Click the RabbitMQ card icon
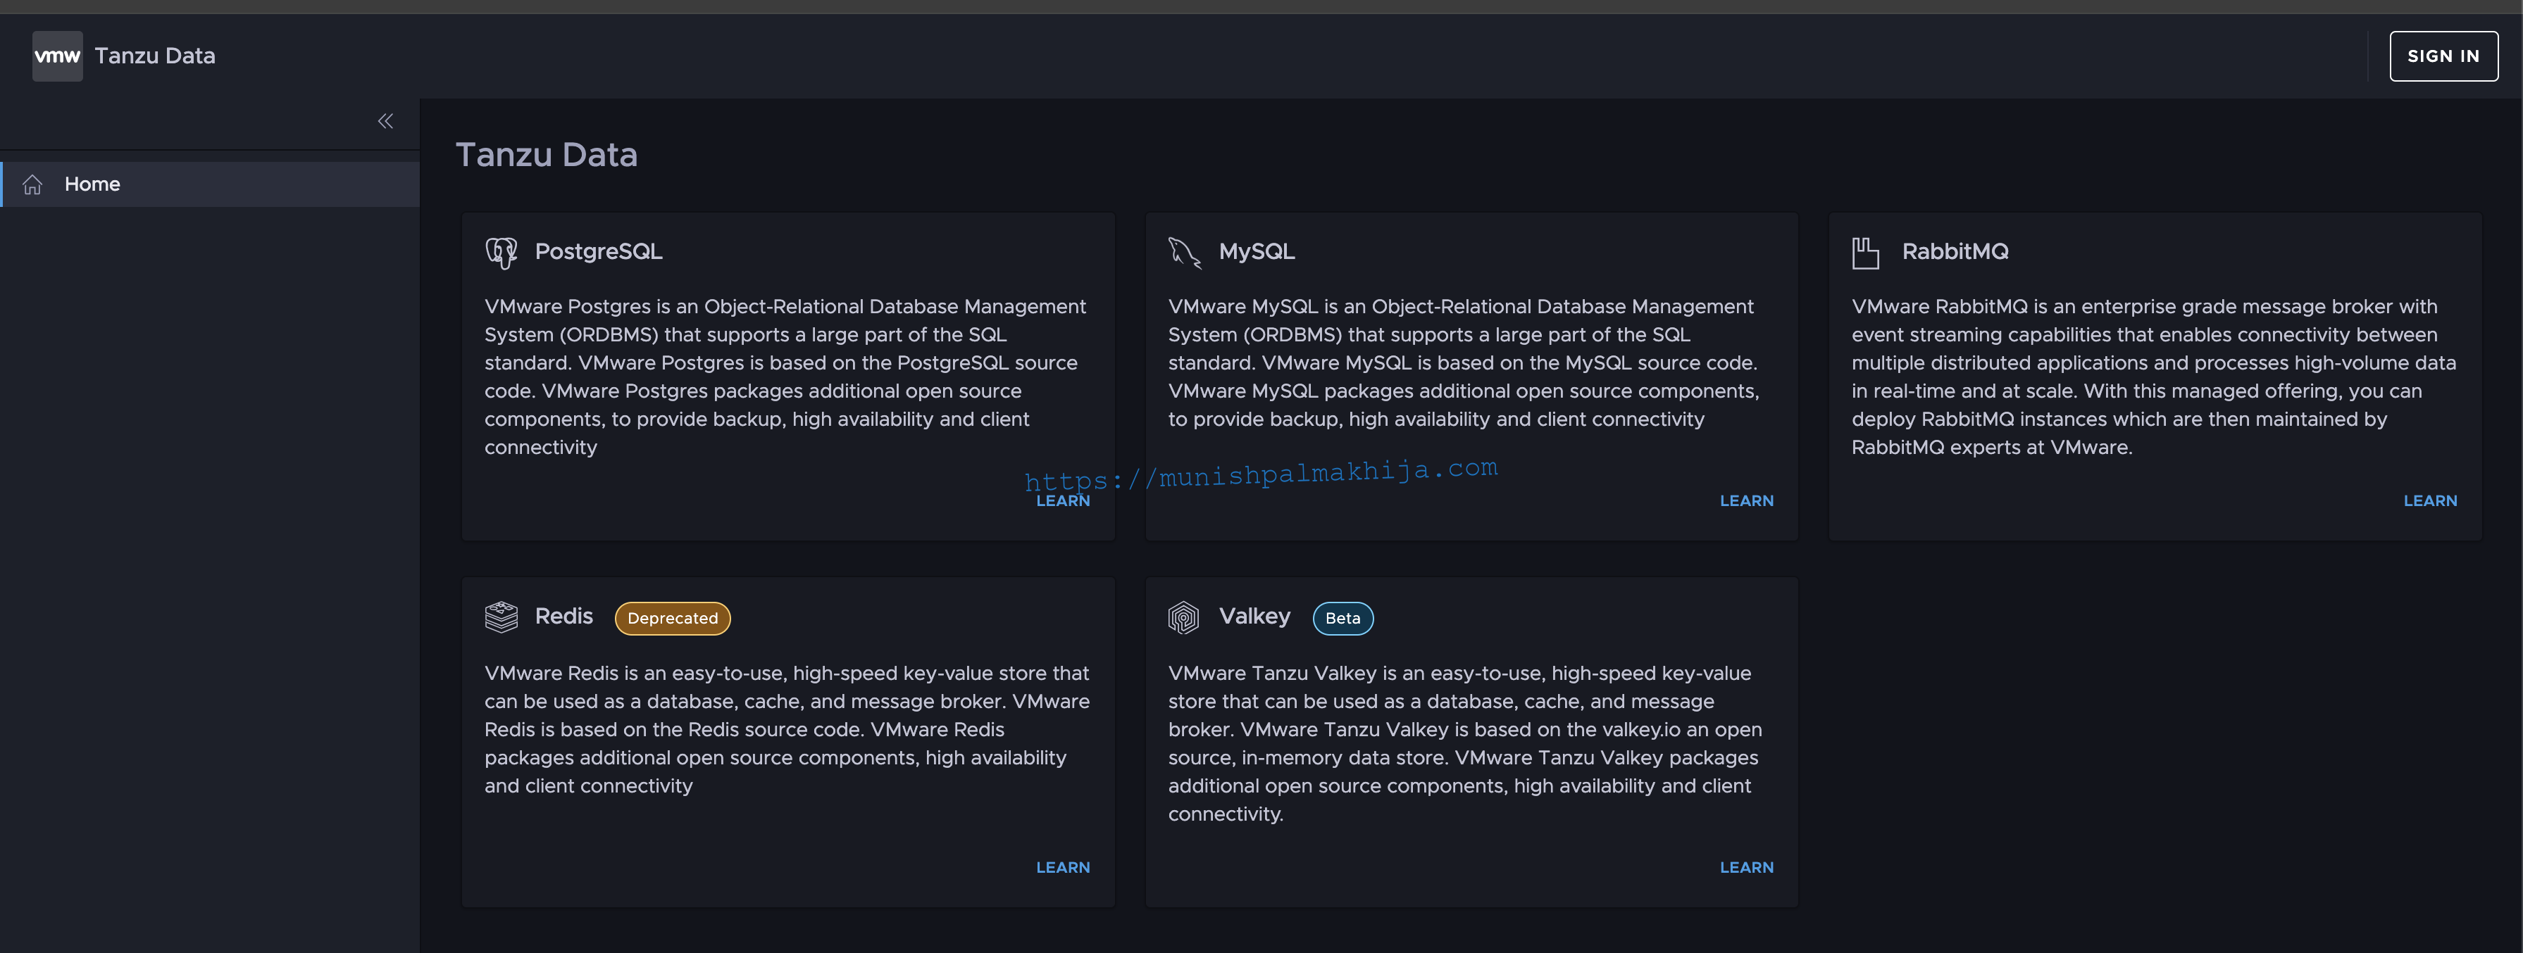Screen dimensions: 2523x953 tap(1866, 253)
